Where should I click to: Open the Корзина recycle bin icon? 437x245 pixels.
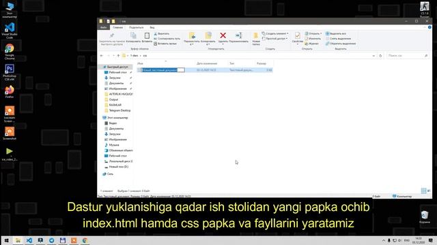click(425, 217)
